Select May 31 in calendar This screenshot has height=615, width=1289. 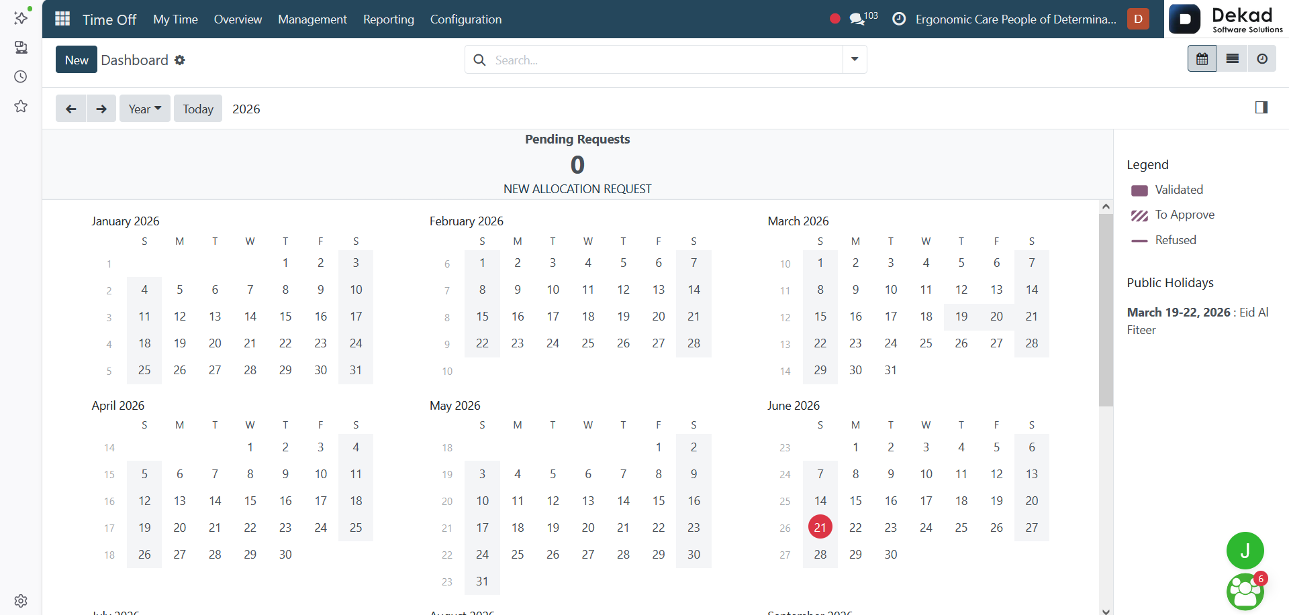[x=482, y=581]
